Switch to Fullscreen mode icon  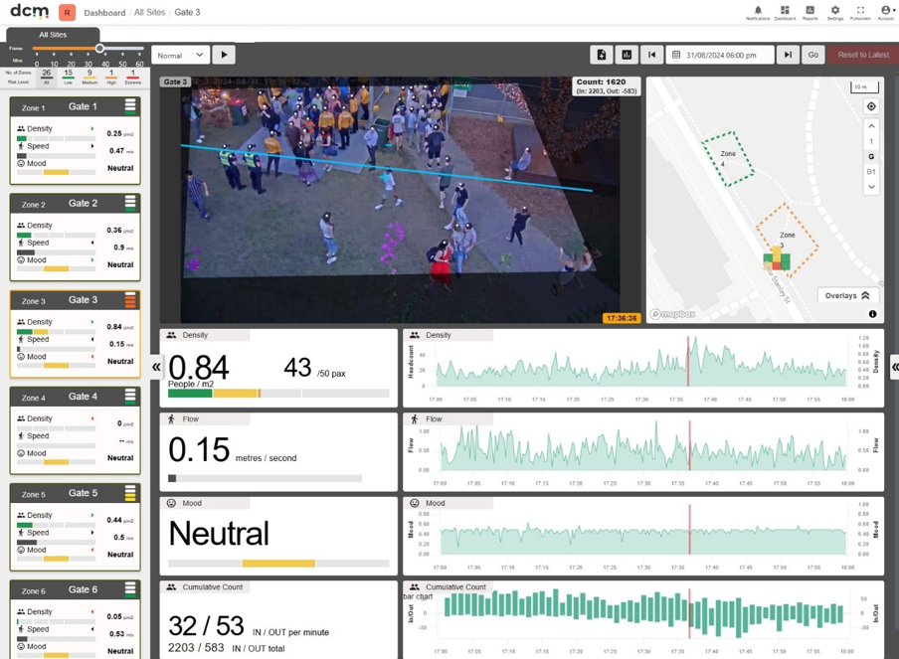coord(860,12)
